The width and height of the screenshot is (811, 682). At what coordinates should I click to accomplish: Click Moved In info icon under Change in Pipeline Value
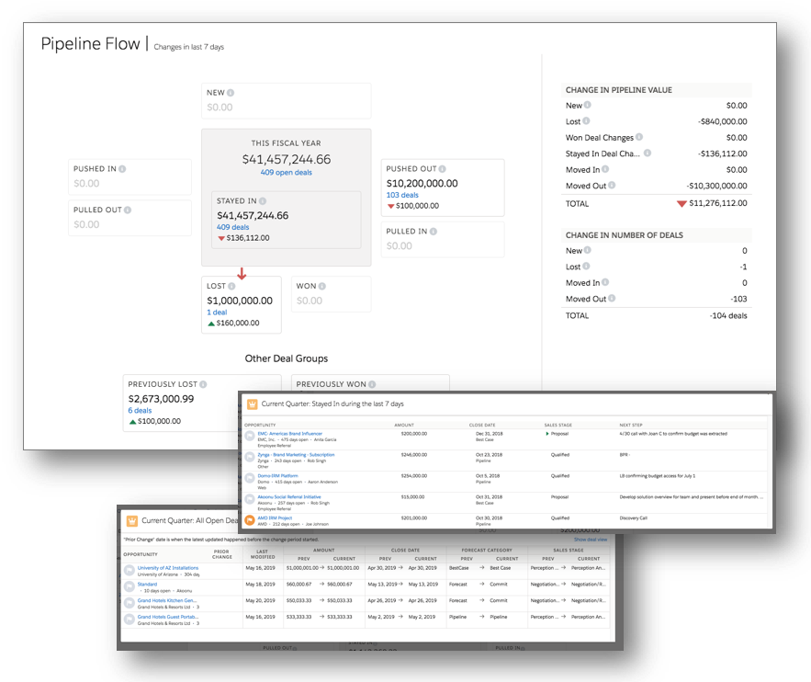605,169
